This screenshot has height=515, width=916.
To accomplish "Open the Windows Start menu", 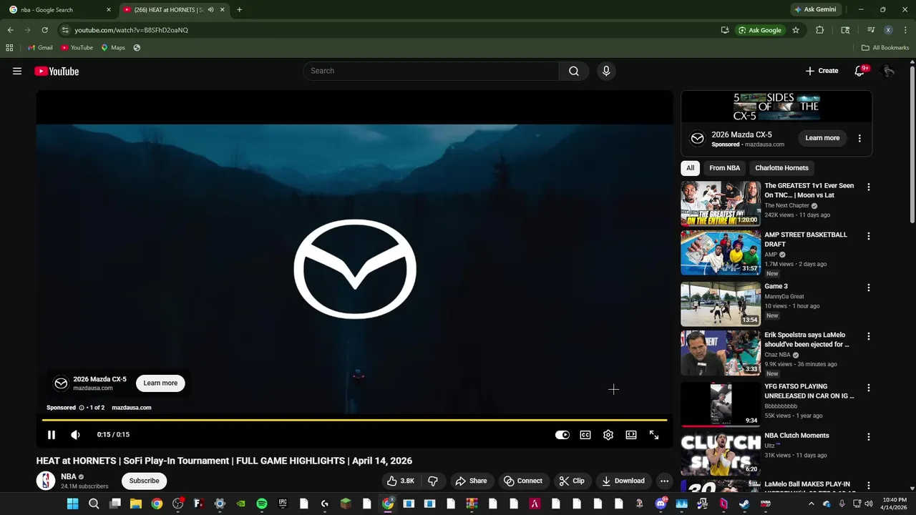I will (x=73, y=504).
